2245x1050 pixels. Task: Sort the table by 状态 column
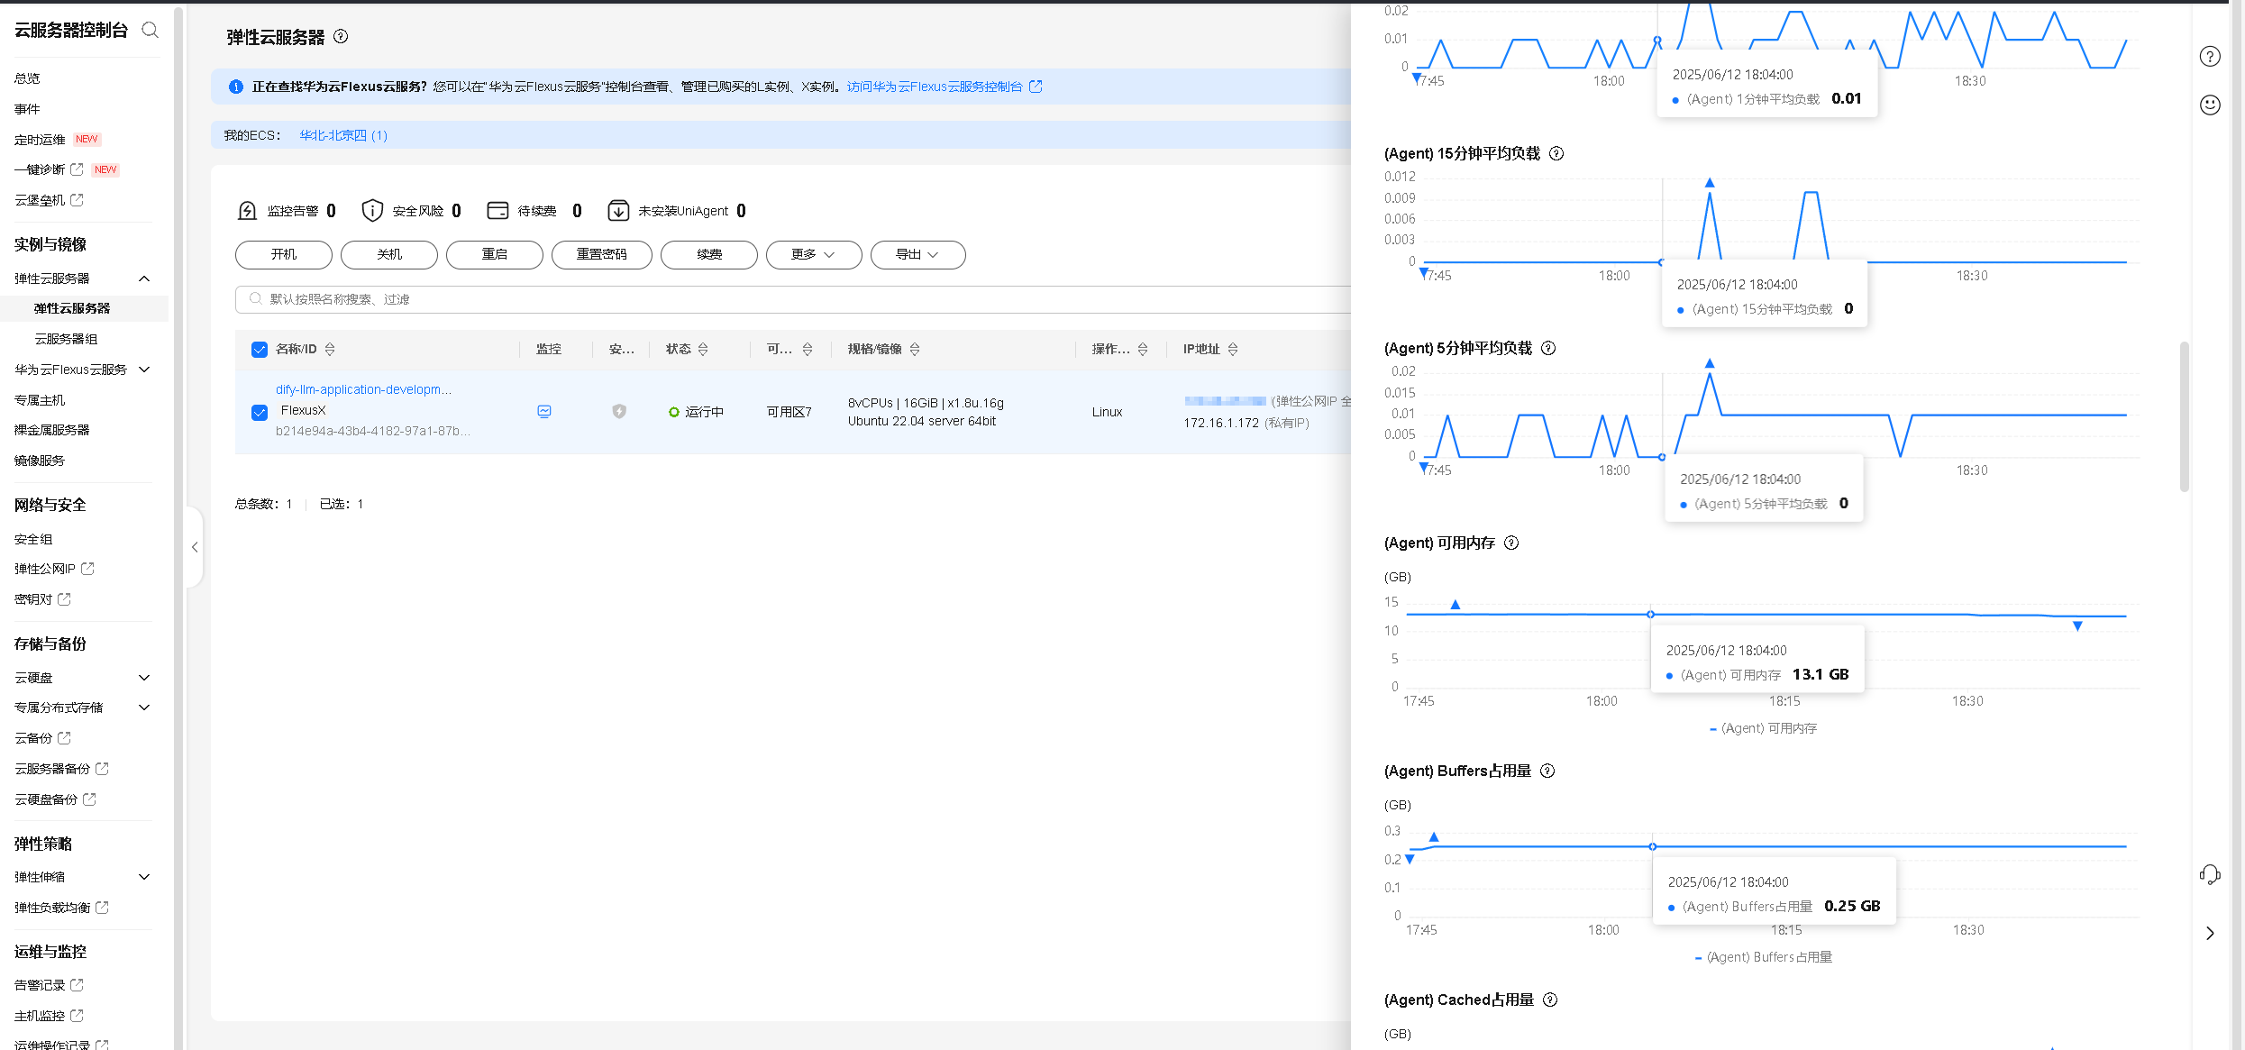click(x=703, y=349)
